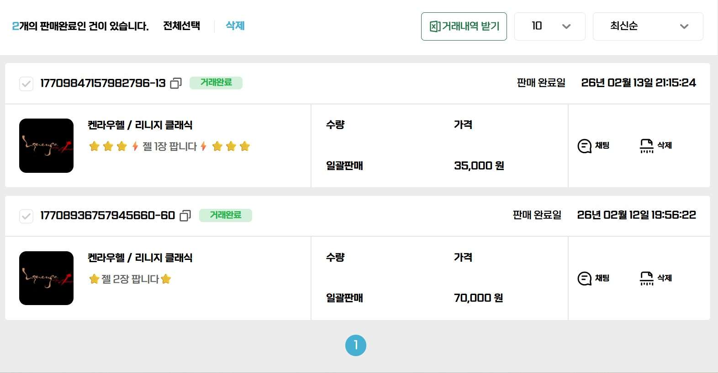Expand the 최신순 sort dropdown

pos(648,26)
